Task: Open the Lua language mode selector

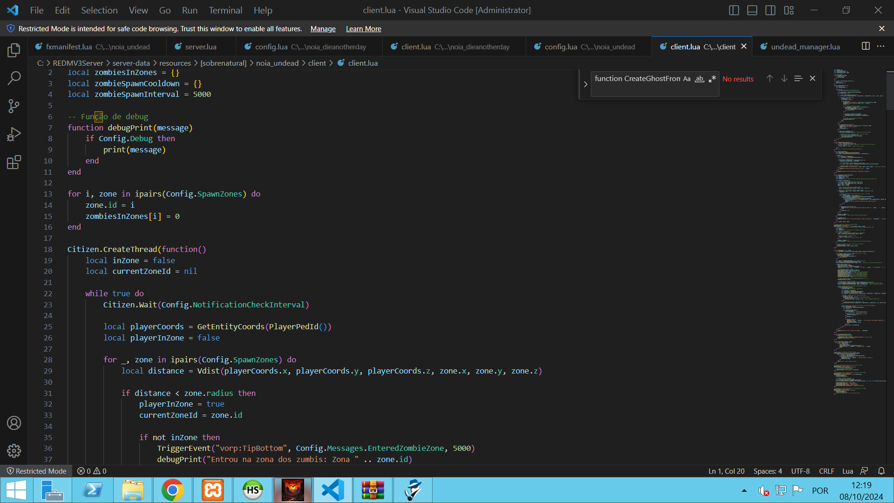Action: (847, 471)
